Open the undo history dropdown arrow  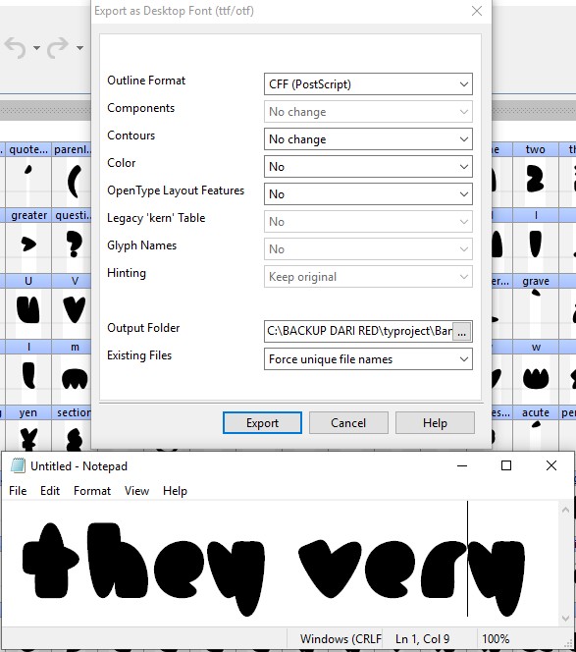click(36, 48)
